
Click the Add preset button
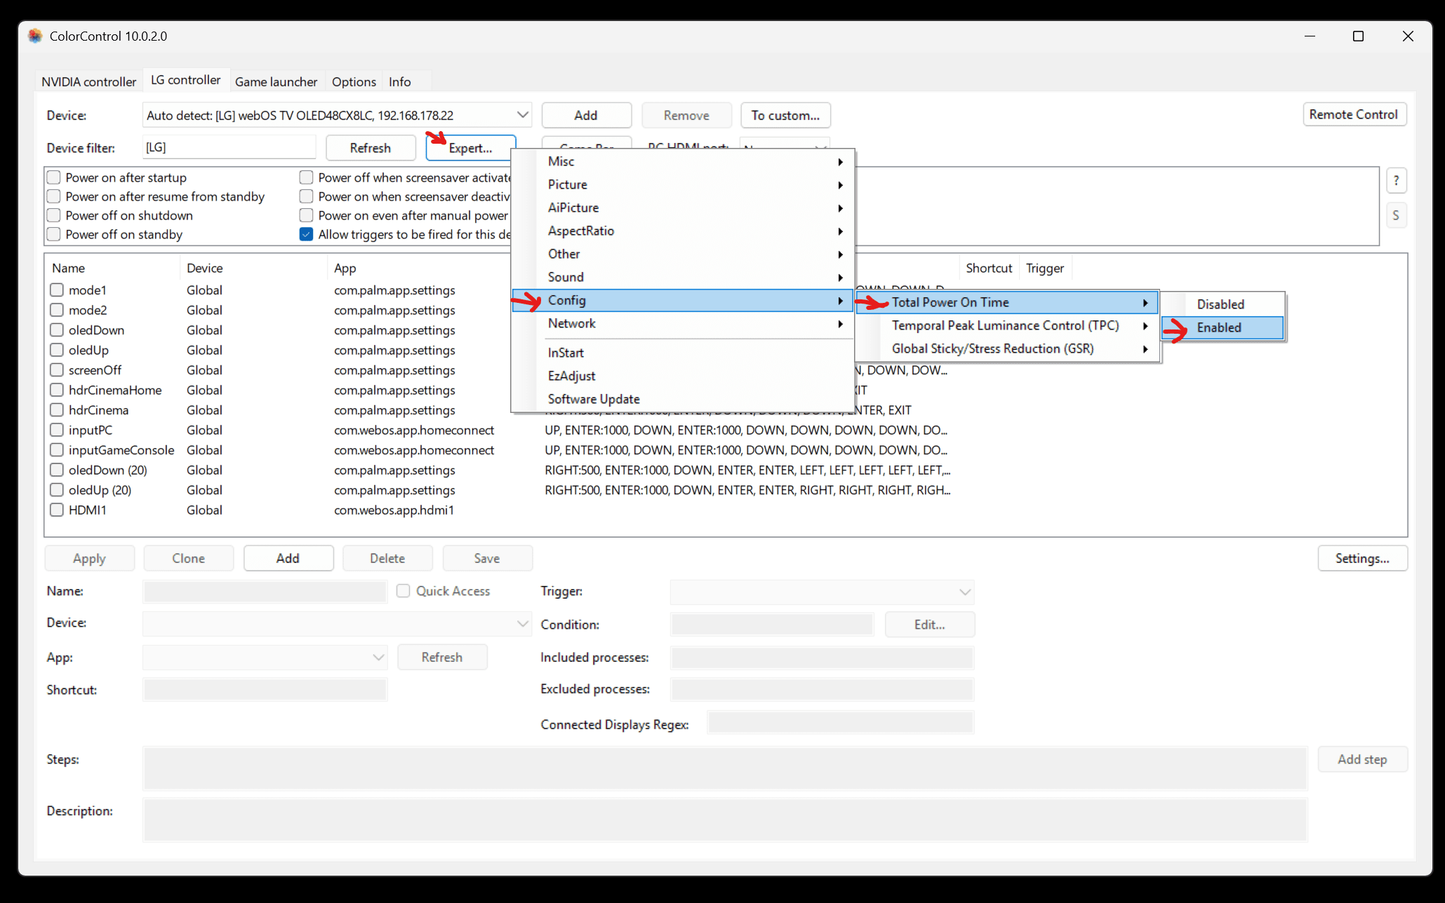[x=288, y=558]
